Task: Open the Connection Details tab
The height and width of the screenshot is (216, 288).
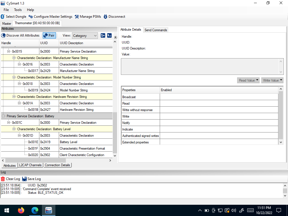Action: [57, 165]
